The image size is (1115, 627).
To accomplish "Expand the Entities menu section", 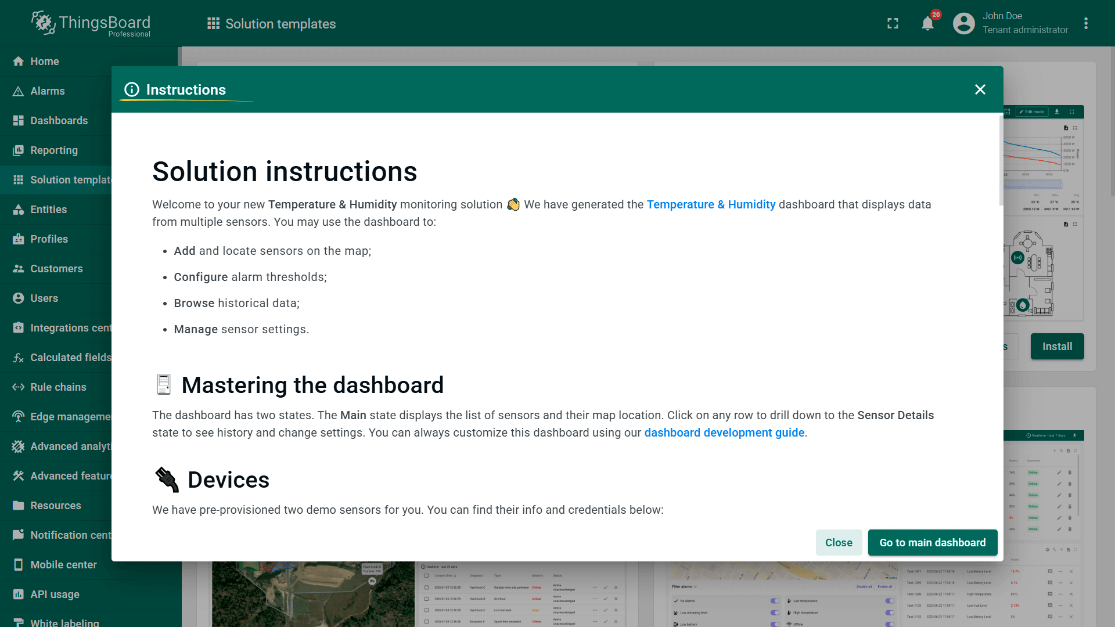I will [49, 210].
